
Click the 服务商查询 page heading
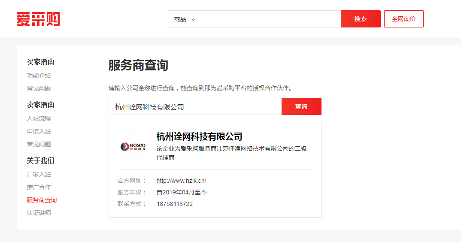[138, 65]
